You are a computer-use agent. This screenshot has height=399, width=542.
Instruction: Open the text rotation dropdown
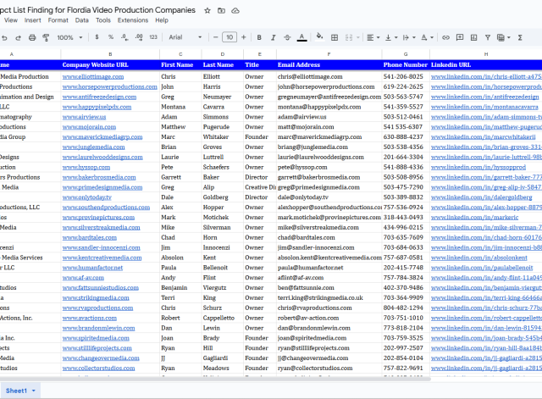pos(427,37)
